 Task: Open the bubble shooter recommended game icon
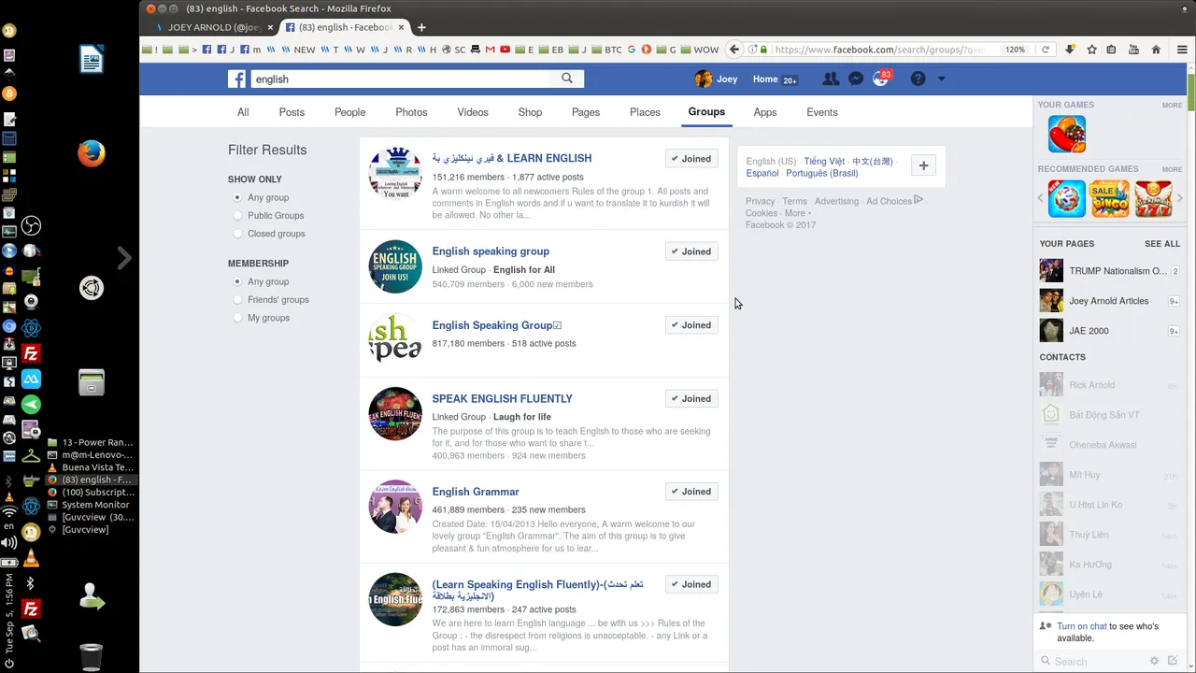(x=1066, y=199)
